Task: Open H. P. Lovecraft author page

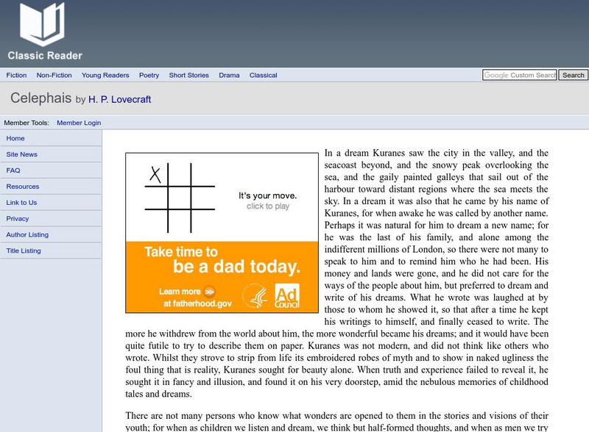Action: coord(120,99)
